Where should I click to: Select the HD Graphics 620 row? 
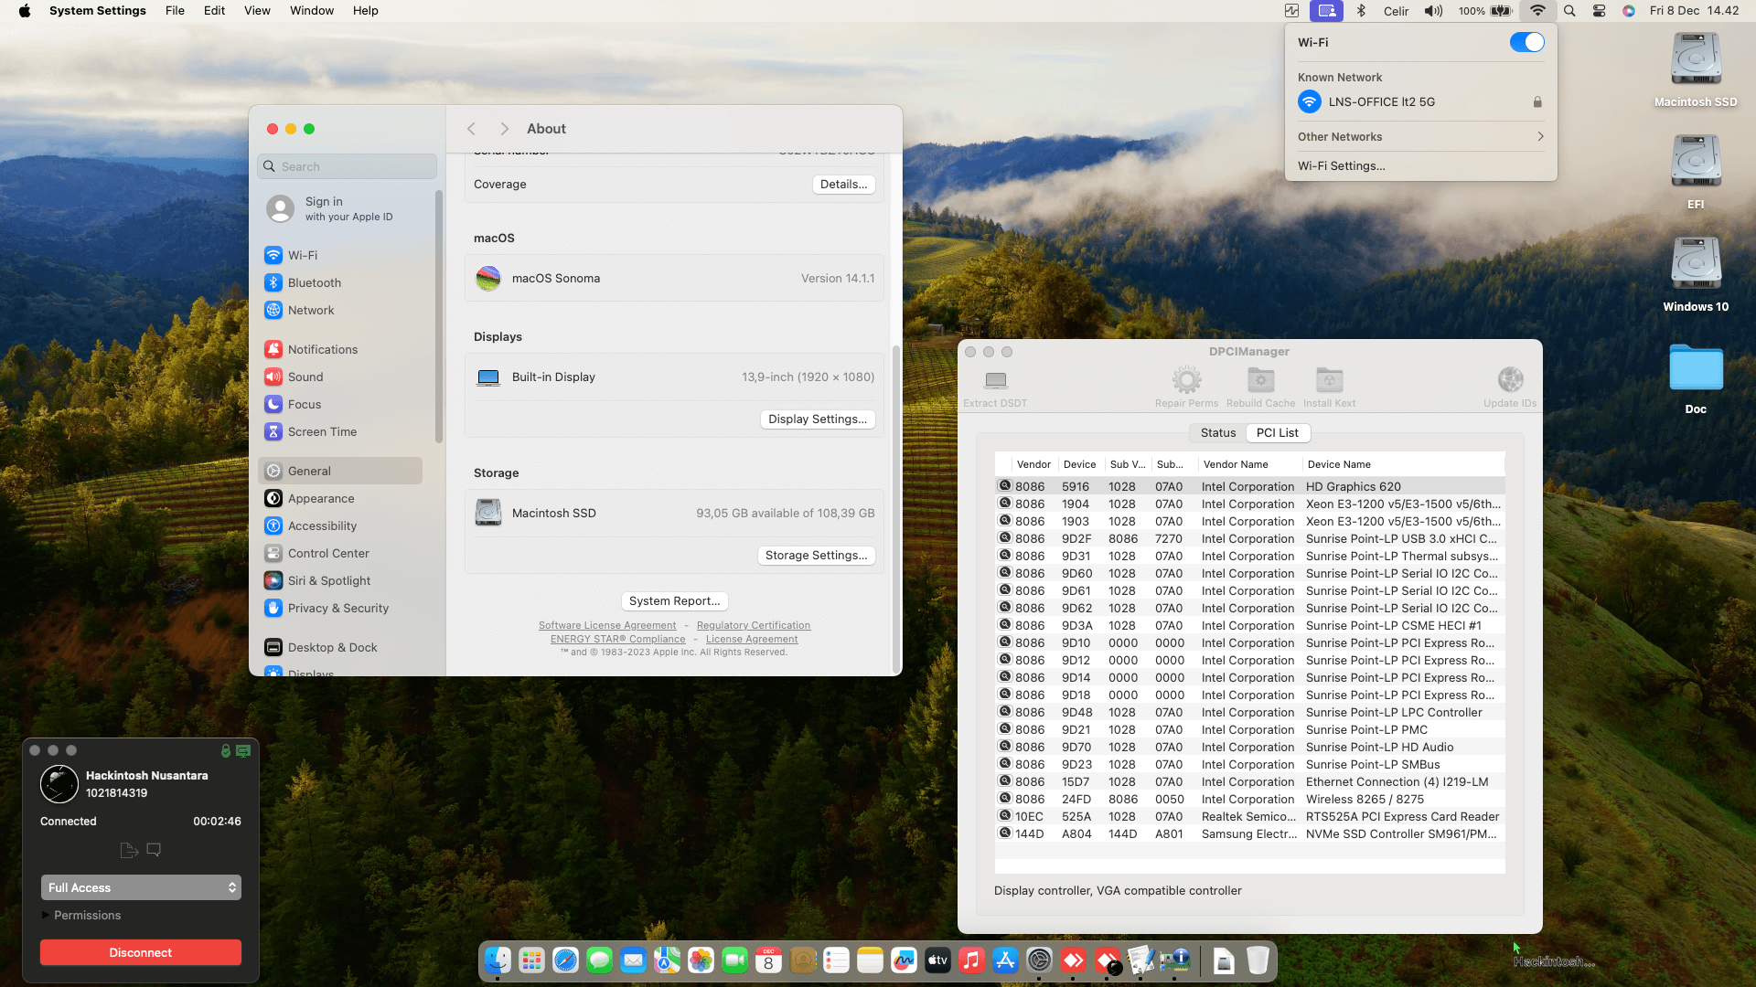tap(1248, 487)
